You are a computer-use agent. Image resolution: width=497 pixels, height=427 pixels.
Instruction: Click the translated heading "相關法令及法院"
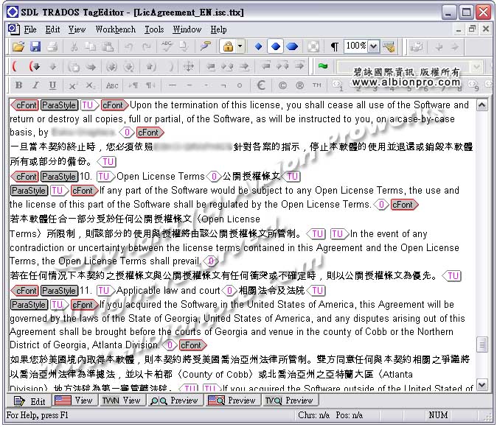(x=271, y=290)
